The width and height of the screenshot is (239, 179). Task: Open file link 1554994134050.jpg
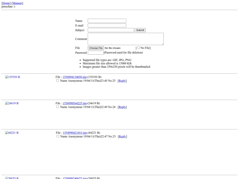[x=75, y=77]
